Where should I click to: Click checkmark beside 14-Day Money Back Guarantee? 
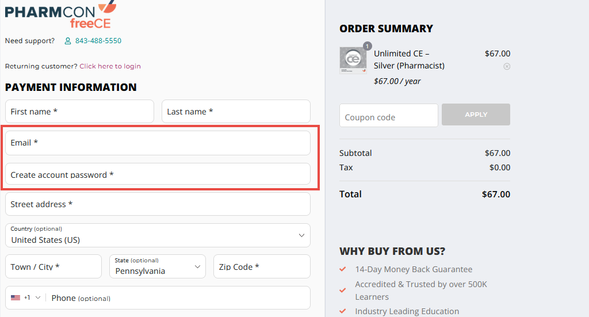343,269
